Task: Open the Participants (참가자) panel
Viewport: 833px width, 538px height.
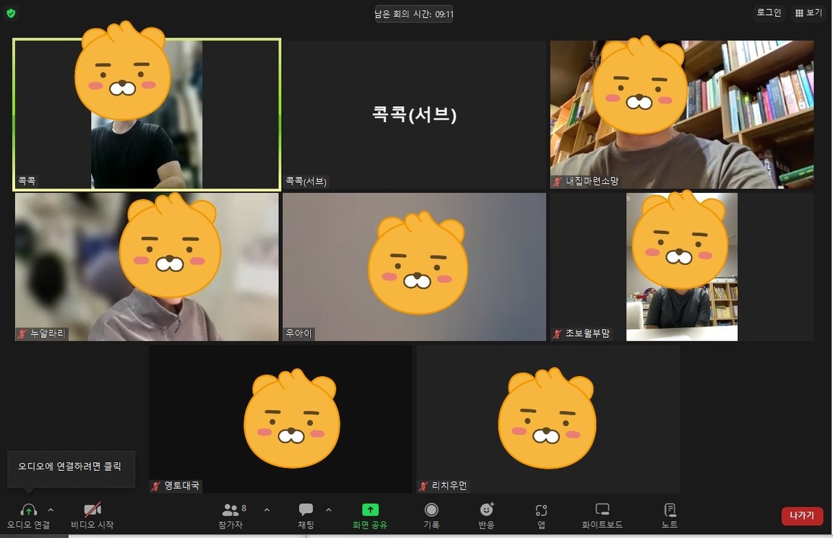Action: coord(231,515)
